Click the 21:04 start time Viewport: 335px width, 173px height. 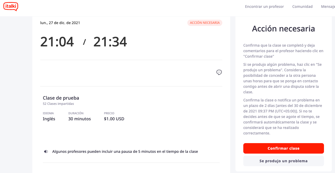coord(57,42)
